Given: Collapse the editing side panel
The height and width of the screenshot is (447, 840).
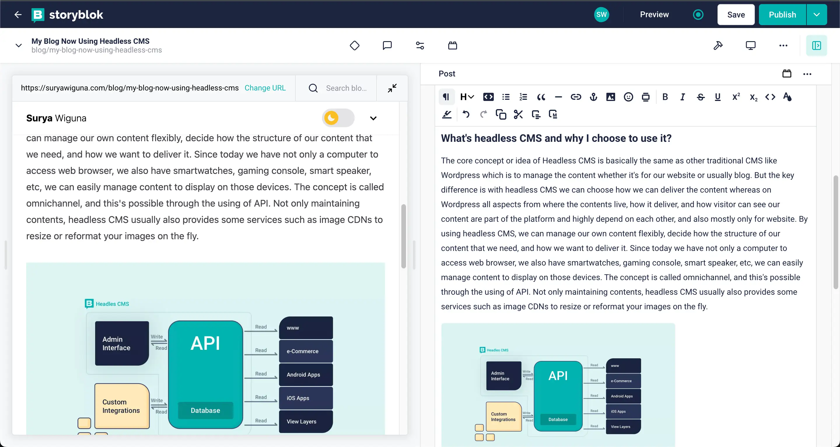Looking at the screenshot, I should (x=817, y=46).
